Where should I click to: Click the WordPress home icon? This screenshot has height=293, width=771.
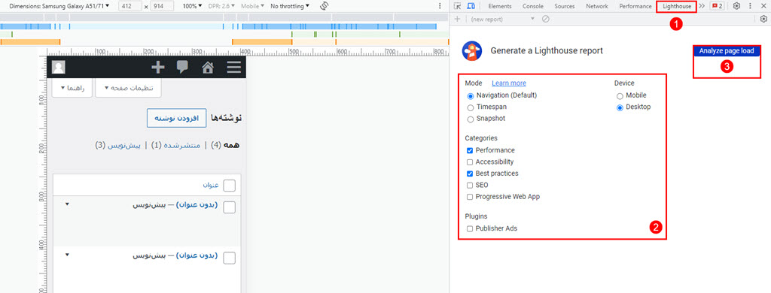click(208, 67)
